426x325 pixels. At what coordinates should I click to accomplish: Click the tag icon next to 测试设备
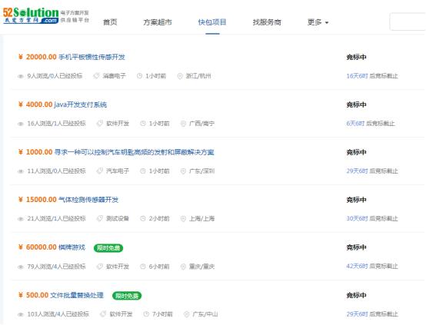coord(100,218)
